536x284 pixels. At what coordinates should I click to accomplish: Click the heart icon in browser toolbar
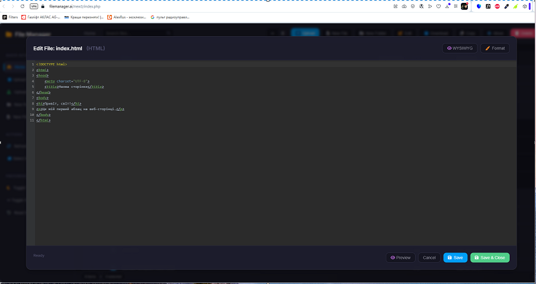click(x=439, y=6)
